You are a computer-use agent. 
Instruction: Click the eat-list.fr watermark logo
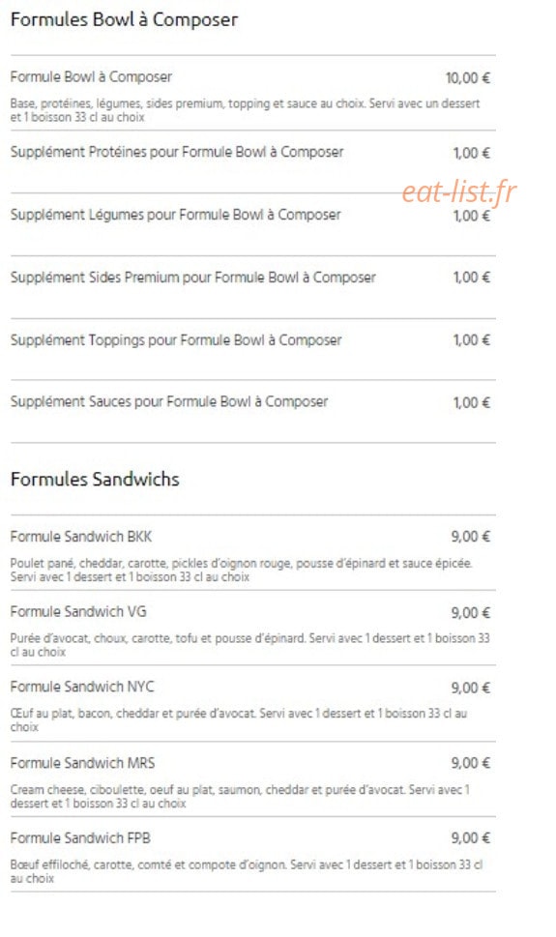459,192
